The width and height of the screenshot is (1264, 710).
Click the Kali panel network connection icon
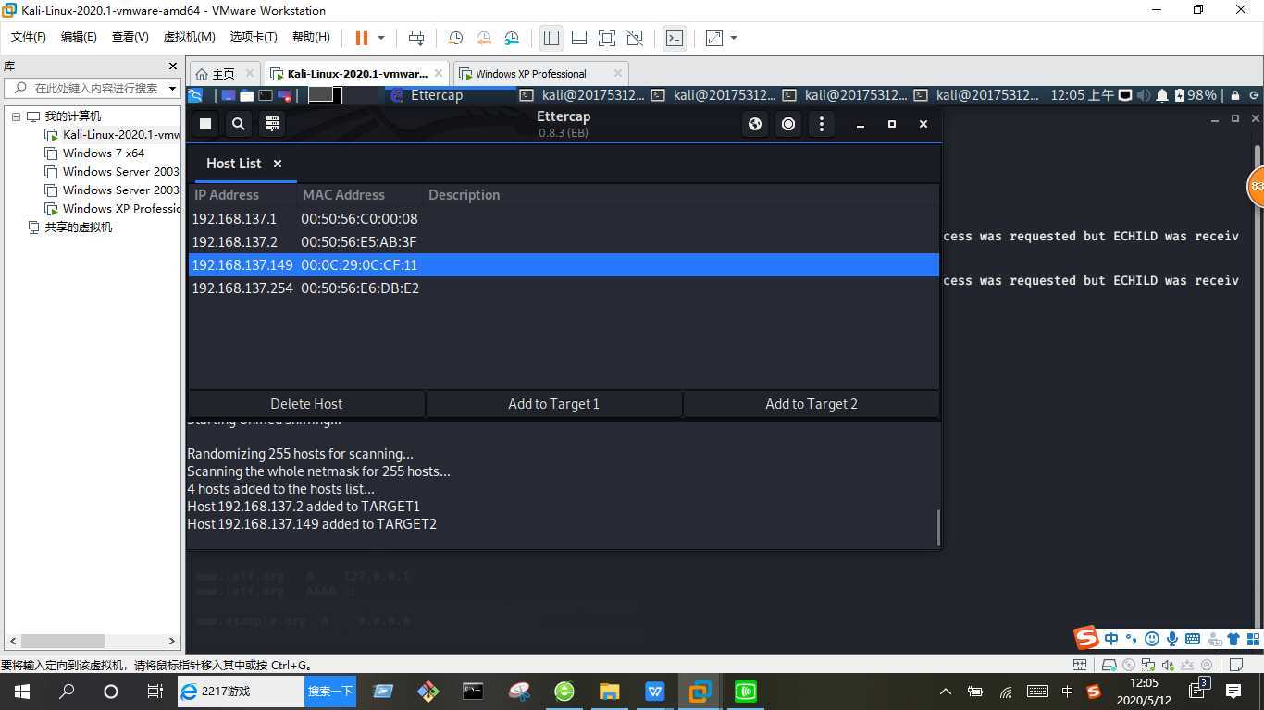tap(1125, 95)
